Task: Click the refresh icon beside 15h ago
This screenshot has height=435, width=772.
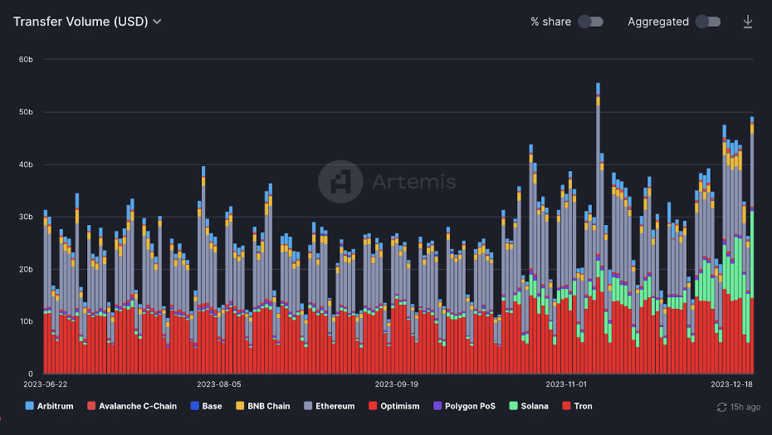Action: pyautogui.click(x=722, y=407)
